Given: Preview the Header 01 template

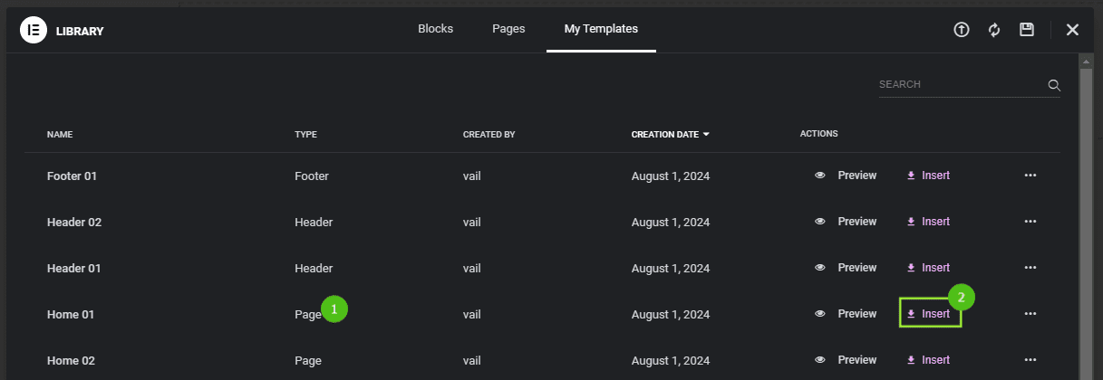Looking at the screenshot, I should 847,268.
